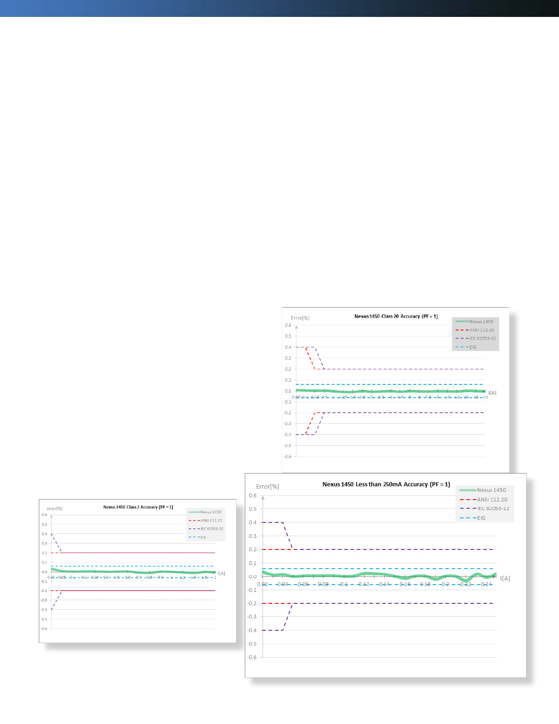Click the 0.6 y-axis value in 250mA chart
The image size is (559, 724).
[x=253, y=495]
